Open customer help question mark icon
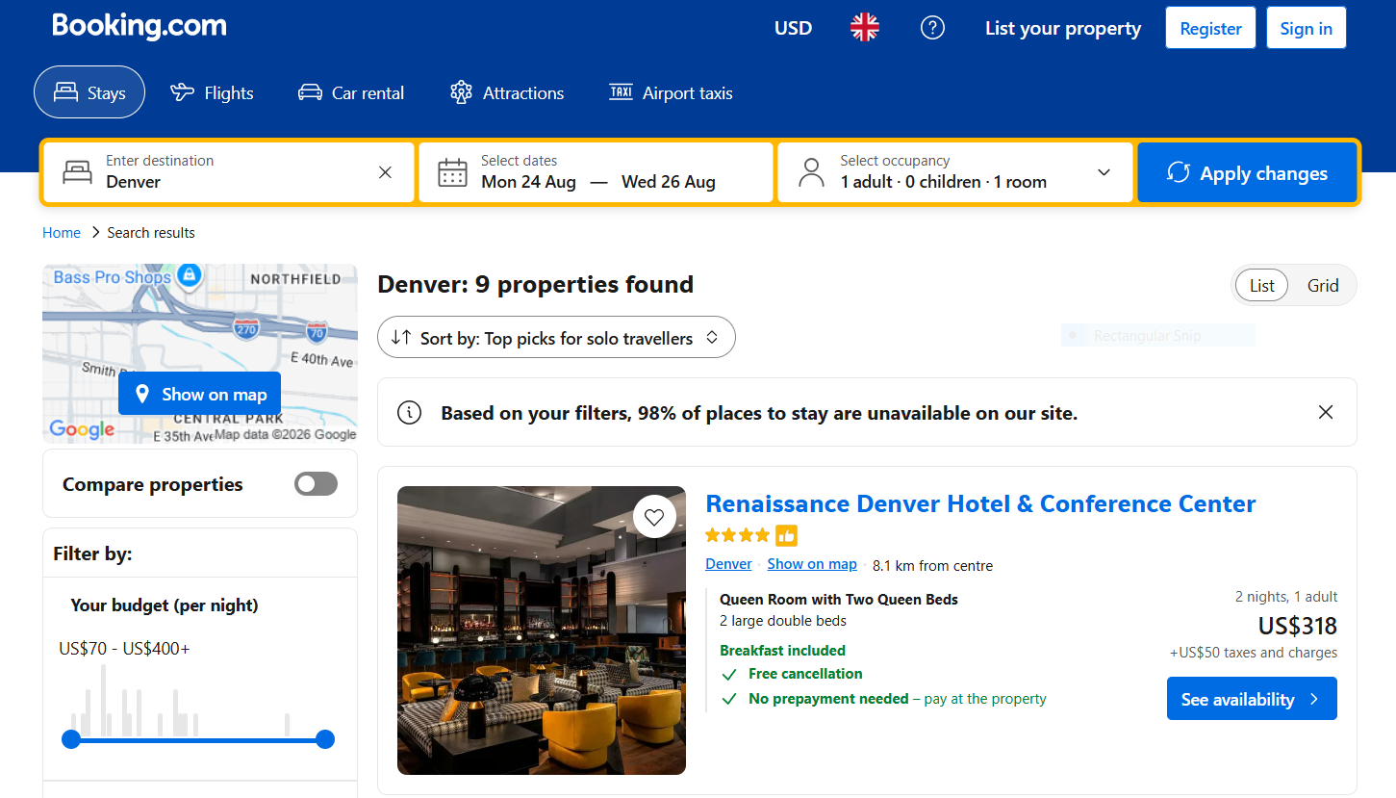Image resolution: width=1396 pixels, height=798 pixels. coord(932,28)
